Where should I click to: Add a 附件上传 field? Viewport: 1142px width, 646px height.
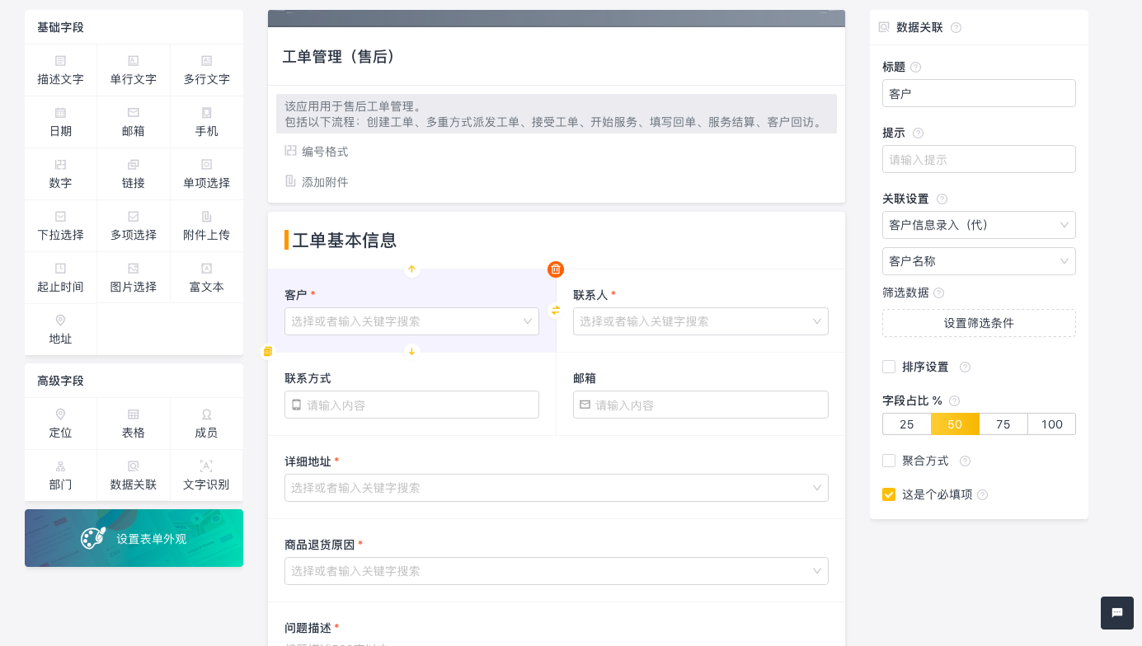point(207,226)
